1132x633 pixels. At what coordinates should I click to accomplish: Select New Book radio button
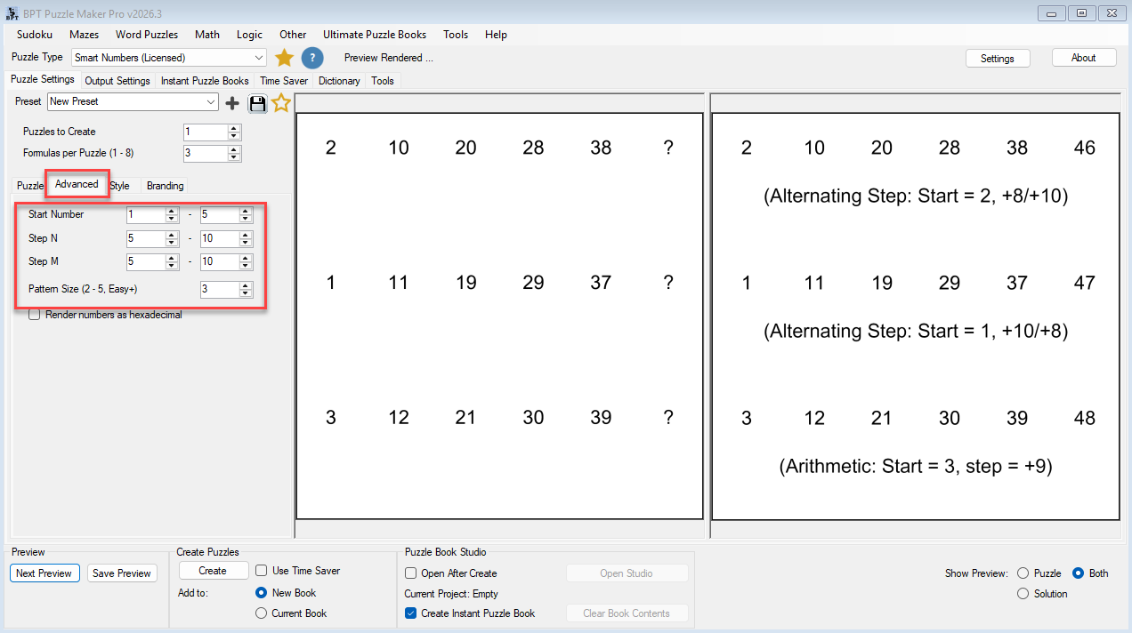click(x=262, y=593)
